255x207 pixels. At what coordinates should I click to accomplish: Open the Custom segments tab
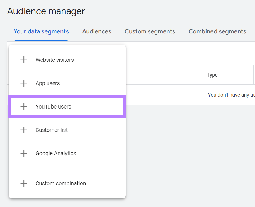150,31
